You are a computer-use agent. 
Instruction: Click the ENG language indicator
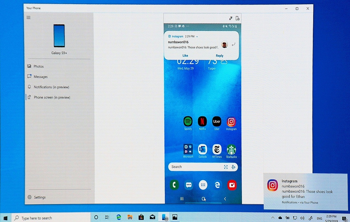[x=319, y=218]
